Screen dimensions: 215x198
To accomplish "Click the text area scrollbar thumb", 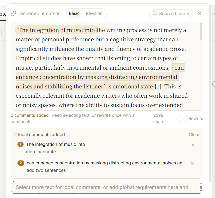I will (x=201, y=31).
